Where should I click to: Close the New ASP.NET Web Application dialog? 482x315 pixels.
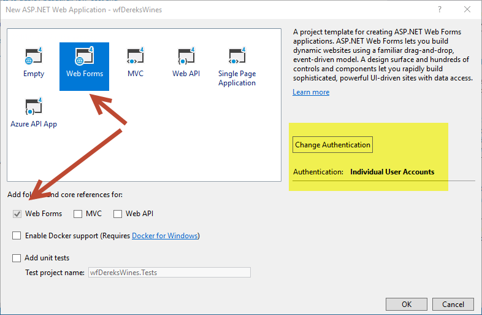[467, 10]
